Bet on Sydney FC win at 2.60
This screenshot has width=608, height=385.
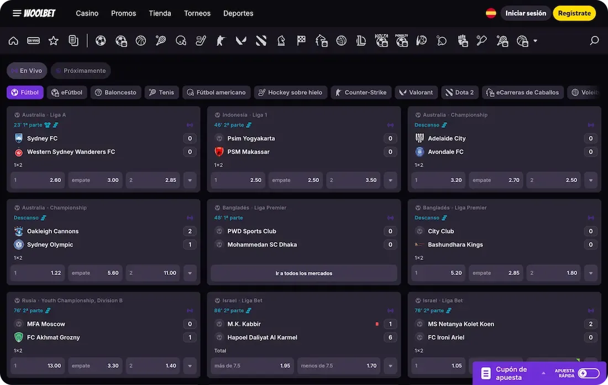pos(38,180)
